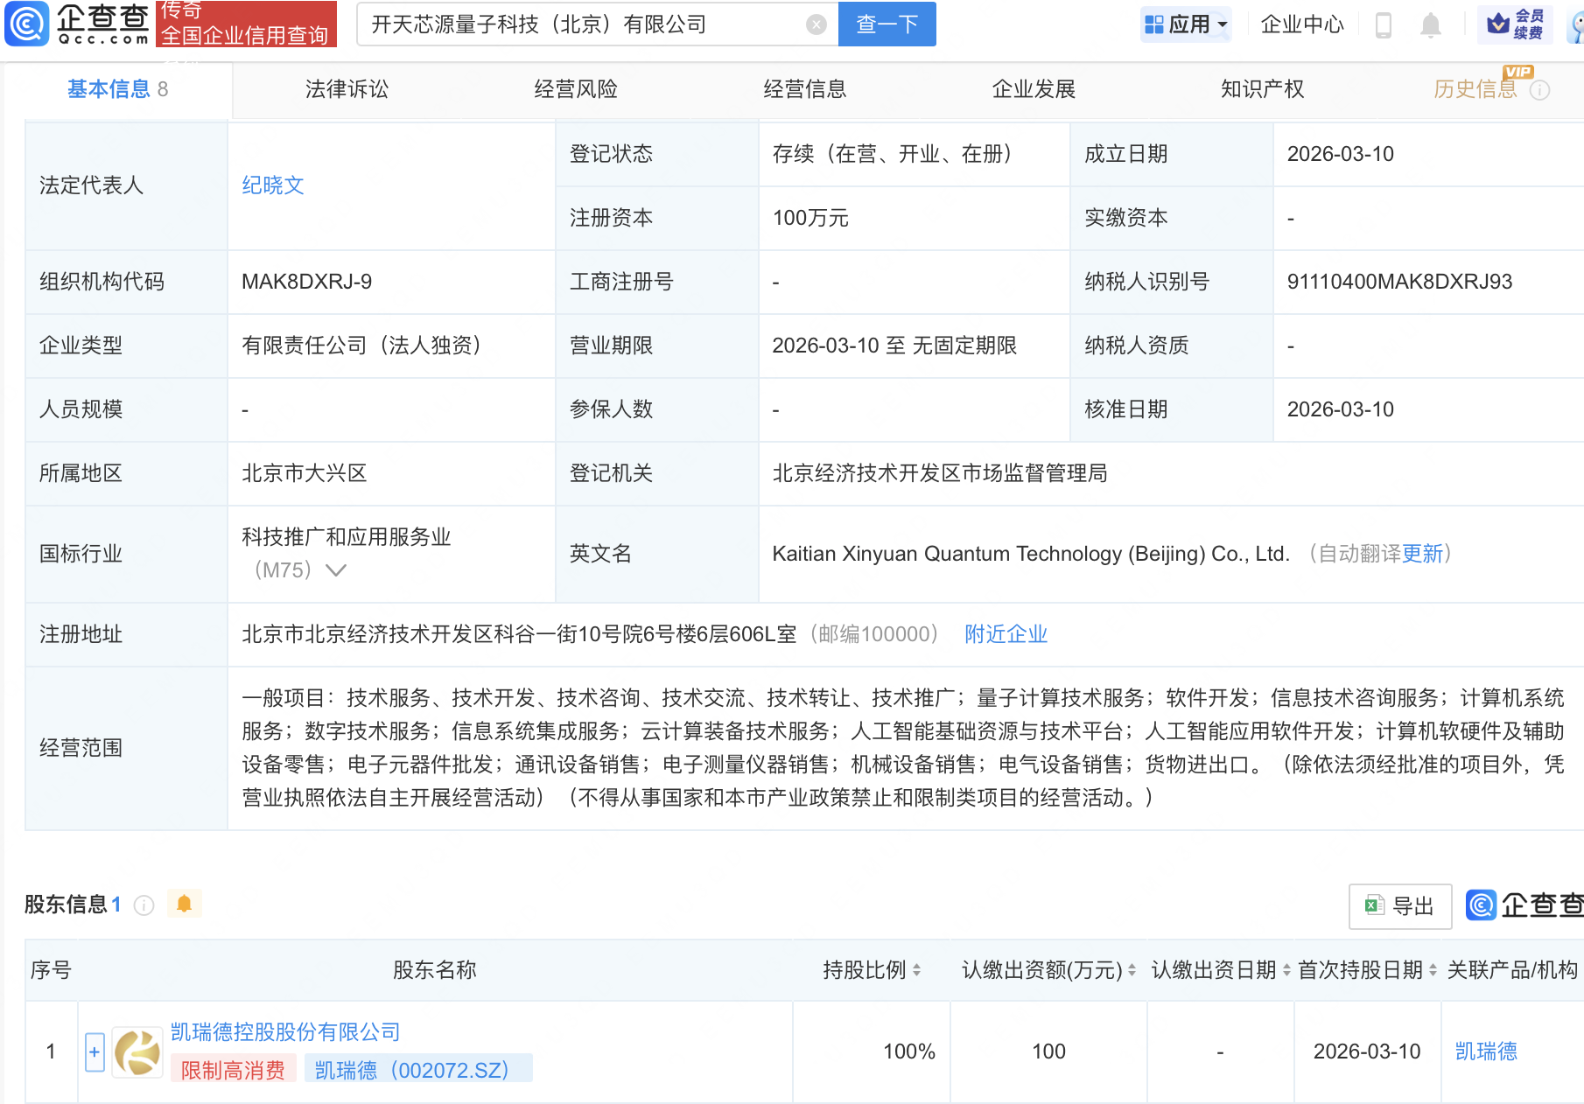Viewport: 1584px width, 1104px height.
Task: Click the bell icon beside 股东信息 heading
Action: pos(184,904)
